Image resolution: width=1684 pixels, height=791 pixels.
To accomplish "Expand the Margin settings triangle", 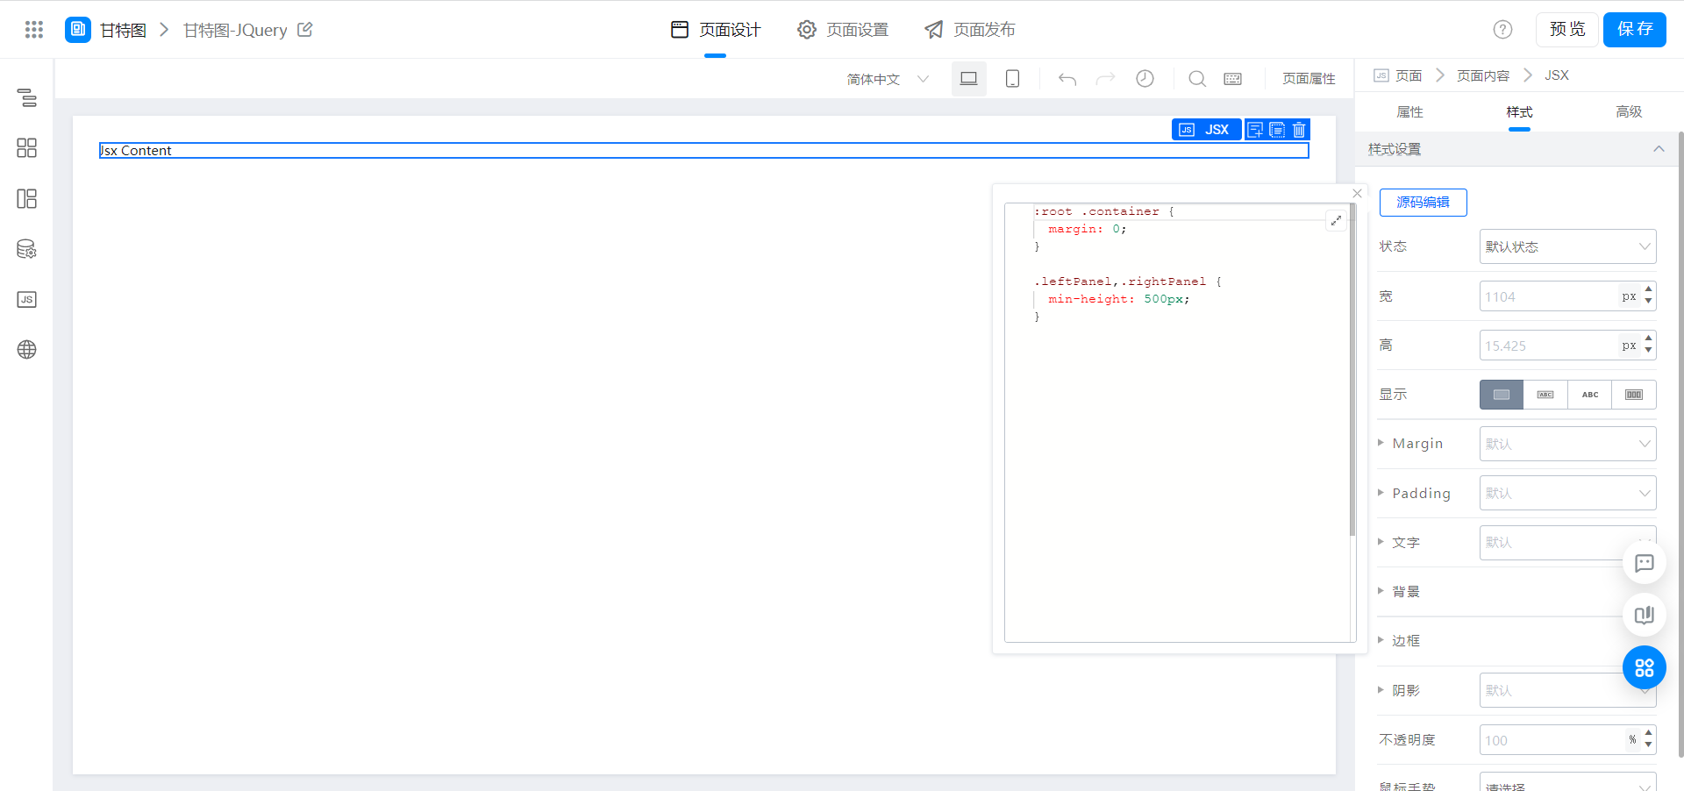I will [1381, 443].
